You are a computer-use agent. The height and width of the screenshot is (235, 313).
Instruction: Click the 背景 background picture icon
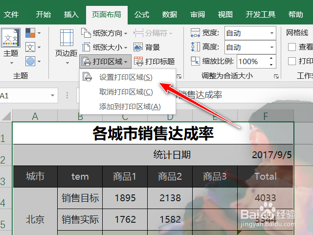coord(138,47)
